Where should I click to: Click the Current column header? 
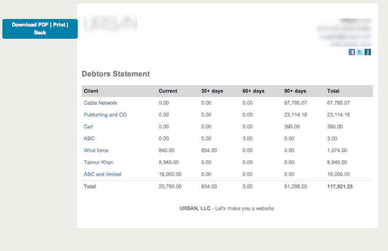click(x=168, y=91)
